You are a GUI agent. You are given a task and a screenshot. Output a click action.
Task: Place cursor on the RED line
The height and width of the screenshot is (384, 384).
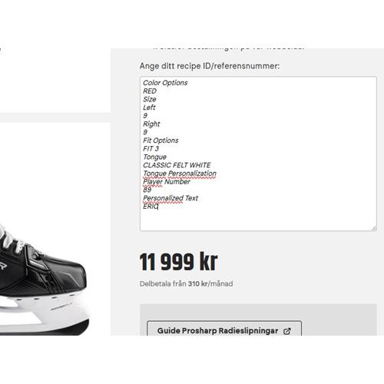pyautogui.click(x=150, y=91)
